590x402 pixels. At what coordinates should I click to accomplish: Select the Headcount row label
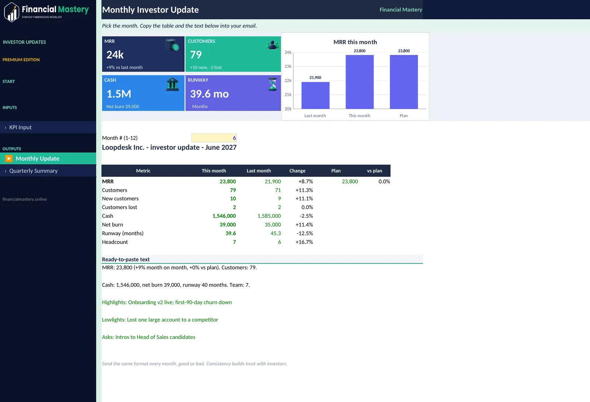pyautogui.click(x=115, y=242)
